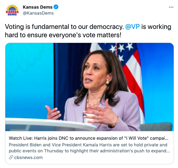Click the 'public events on Thursday' description line
The height and width of the screenshot is (168, 178).
pos(89,151)
